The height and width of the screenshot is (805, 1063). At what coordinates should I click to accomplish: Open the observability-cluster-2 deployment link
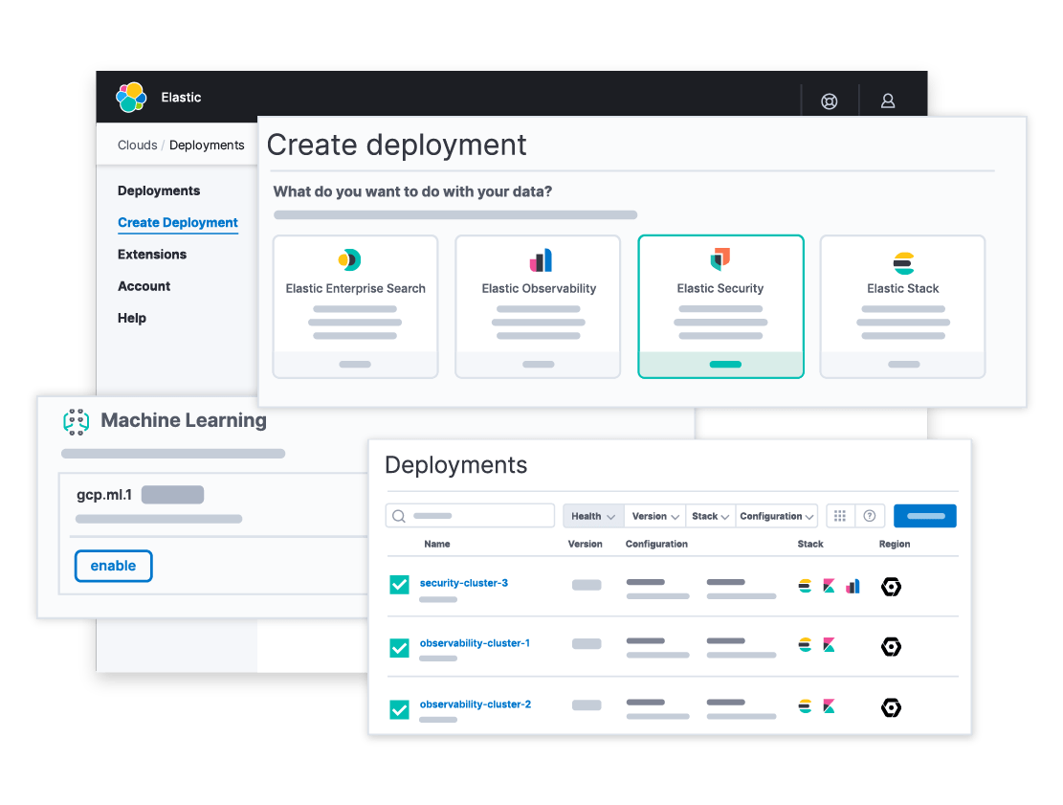476,704
